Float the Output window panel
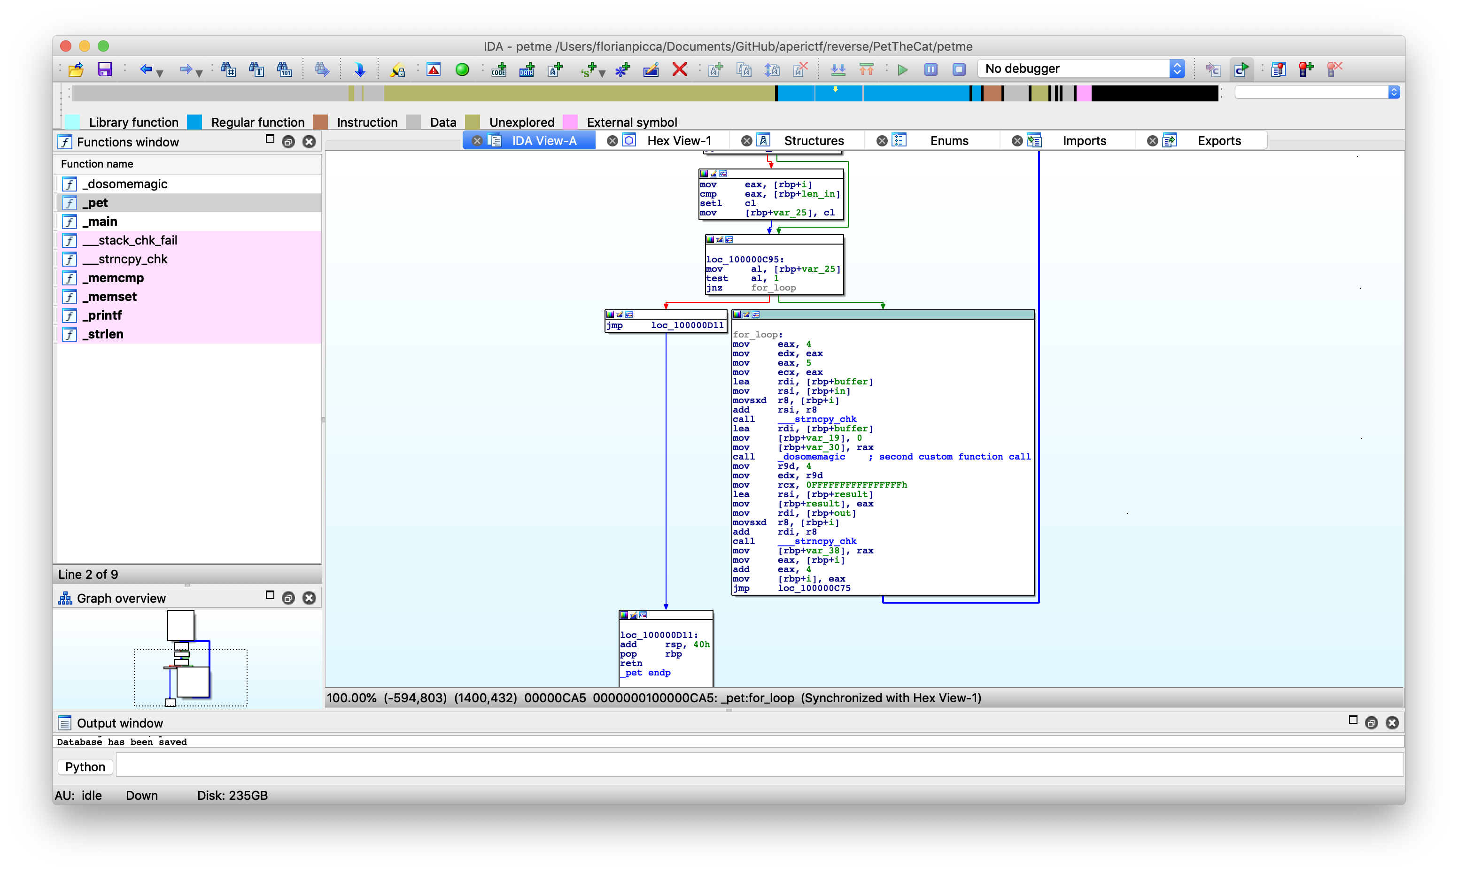The image size is (1458, 874). (x=1372, y=723)
